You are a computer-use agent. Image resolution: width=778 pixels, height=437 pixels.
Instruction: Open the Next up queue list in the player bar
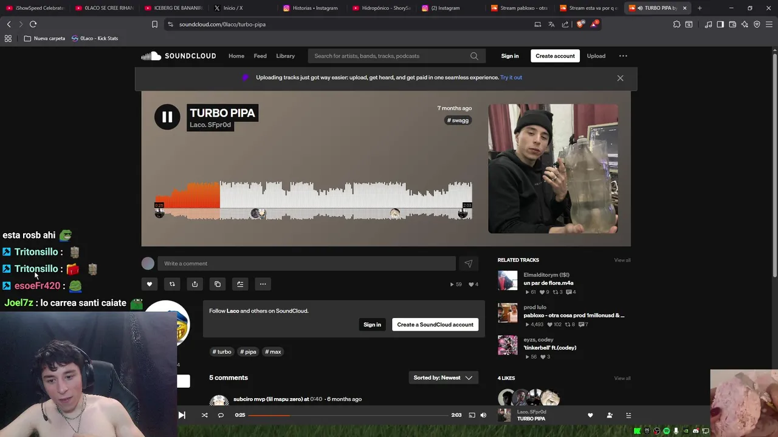point(628,415)
